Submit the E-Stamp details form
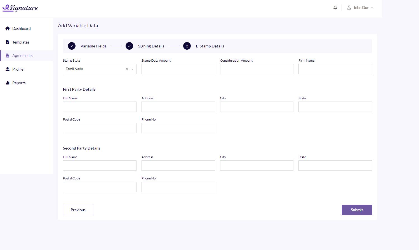Screen dimensions: 419x250 [357, 210]
